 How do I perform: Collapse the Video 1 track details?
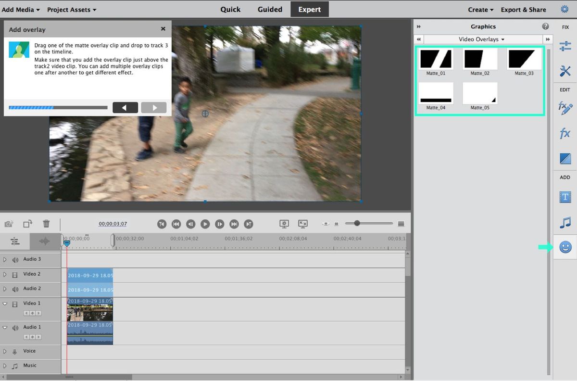point(5,303)
